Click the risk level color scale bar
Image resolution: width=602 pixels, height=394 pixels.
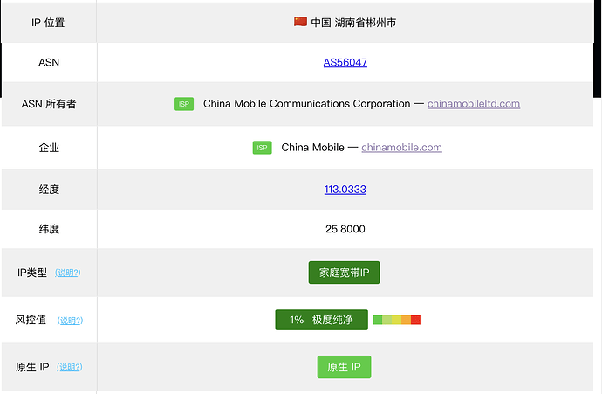pyautogui.click(x=397, y=320)
